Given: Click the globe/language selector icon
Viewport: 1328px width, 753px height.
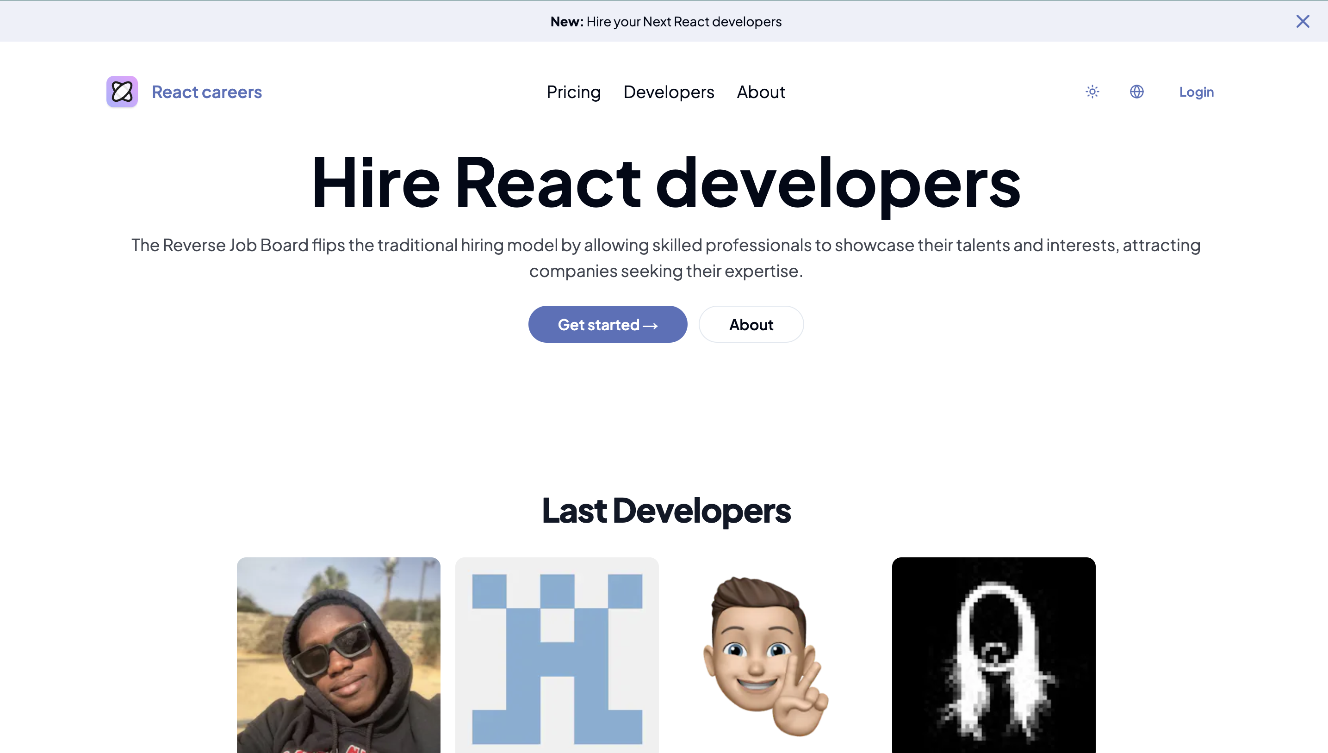Looking at the screenshot, I should click(1136, 91).
